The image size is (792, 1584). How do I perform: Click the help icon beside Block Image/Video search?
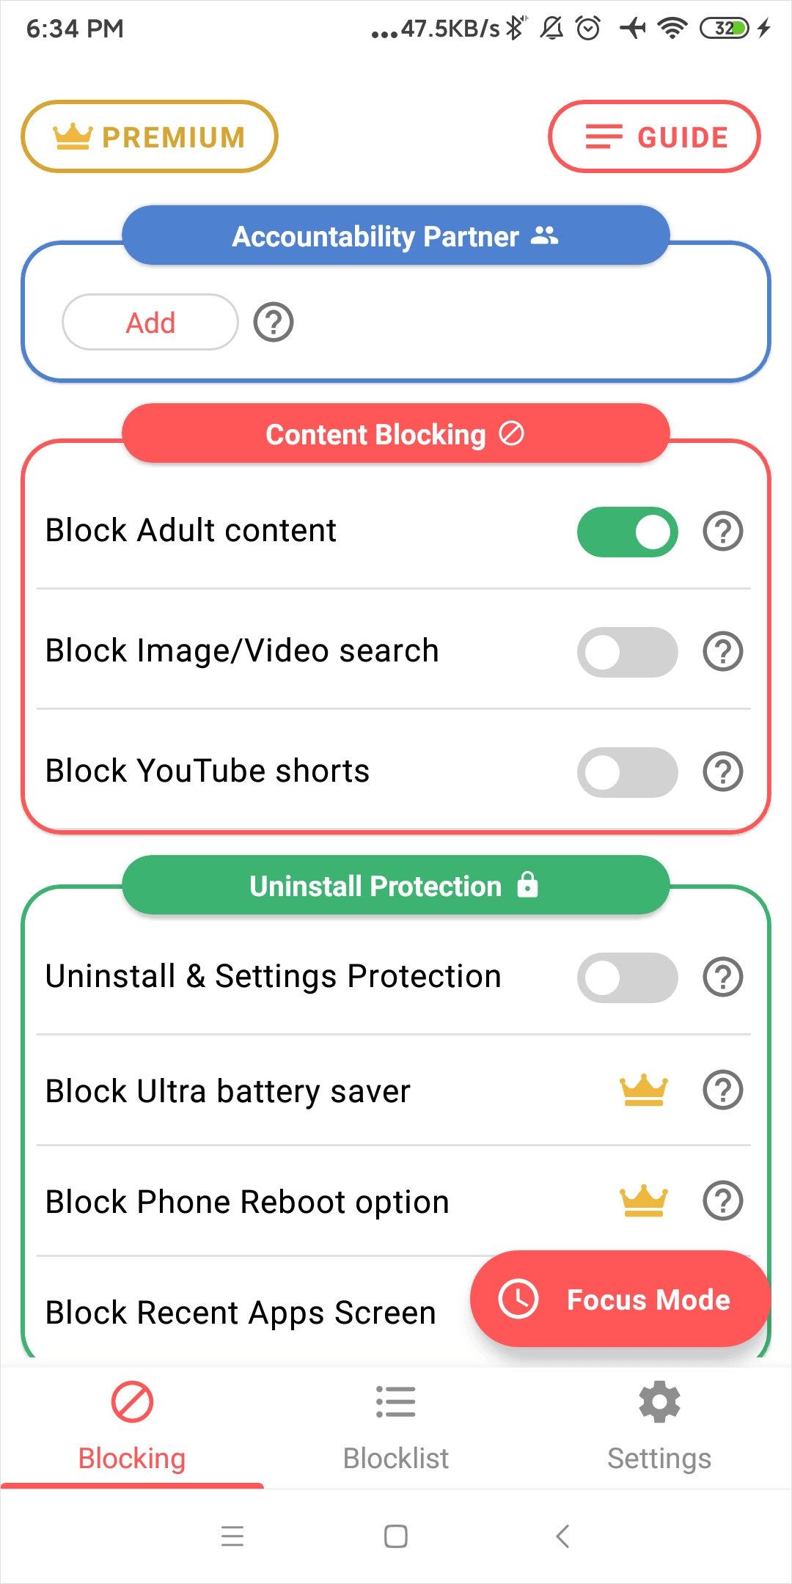[x=722, y=651]
